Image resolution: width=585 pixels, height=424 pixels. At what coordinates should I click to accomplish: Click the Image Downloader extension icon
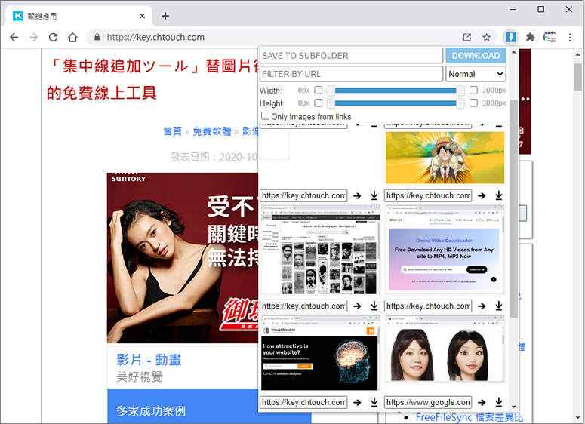coord(511,37)
